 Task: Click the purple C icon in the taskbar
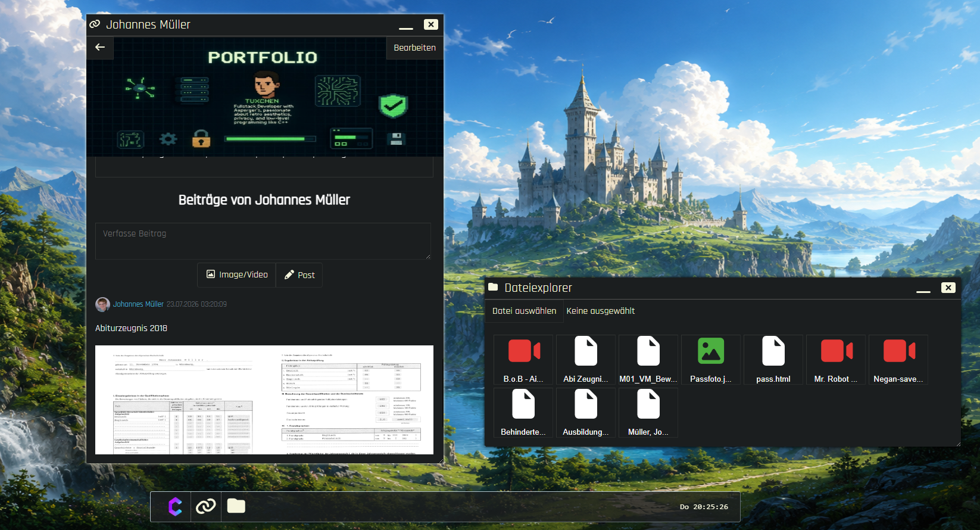(175, 507)
